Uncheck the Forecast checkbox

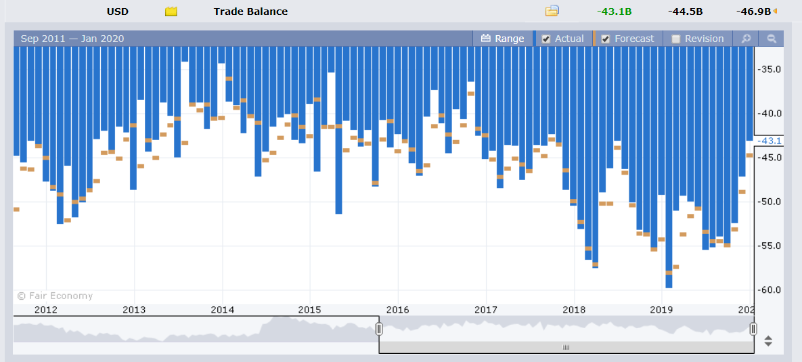606,39
